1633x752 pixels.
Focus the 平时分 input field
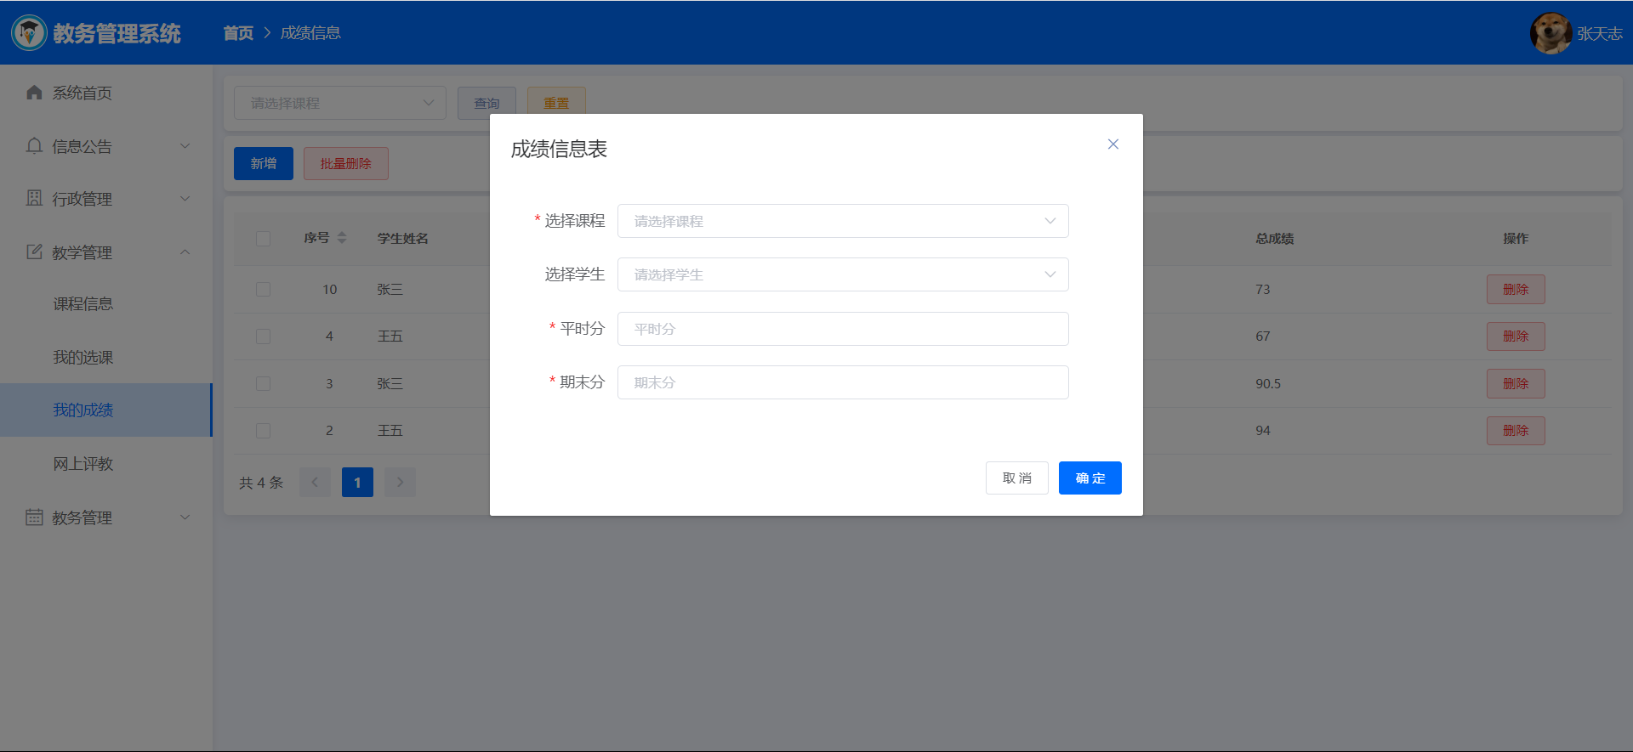[x=843, y=329]
